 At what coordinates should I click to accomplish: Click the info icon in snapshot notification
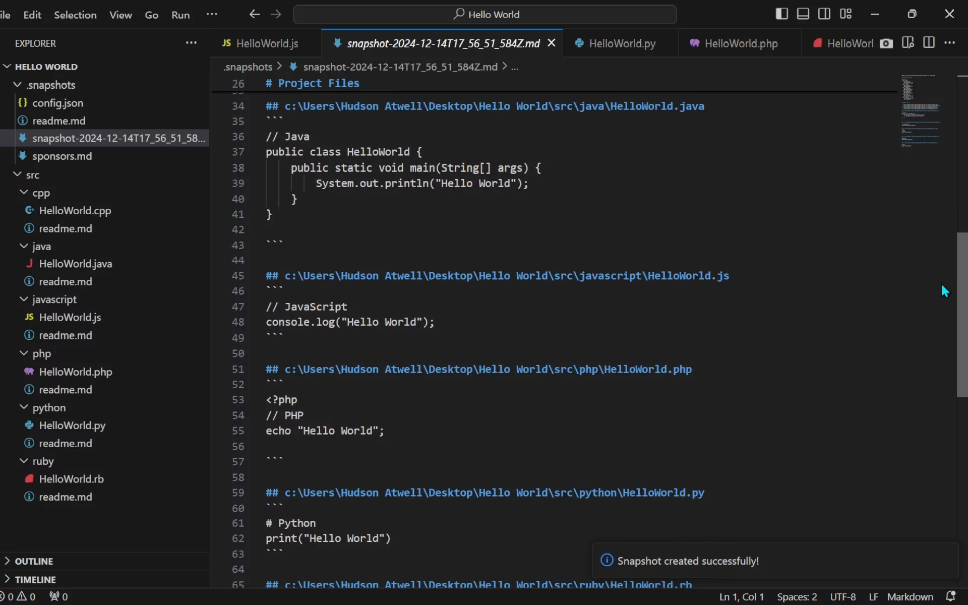[x=607, y=560]
